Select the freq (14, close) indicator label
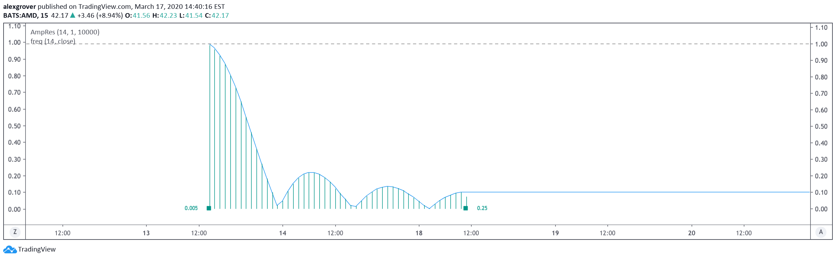The height and width of the screenshot is (259, 836). coord(53,41)
